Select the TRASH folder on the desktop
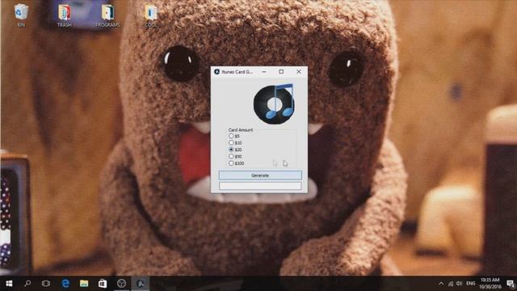Screen dimensions: 517x291 [x=65, y=15]
